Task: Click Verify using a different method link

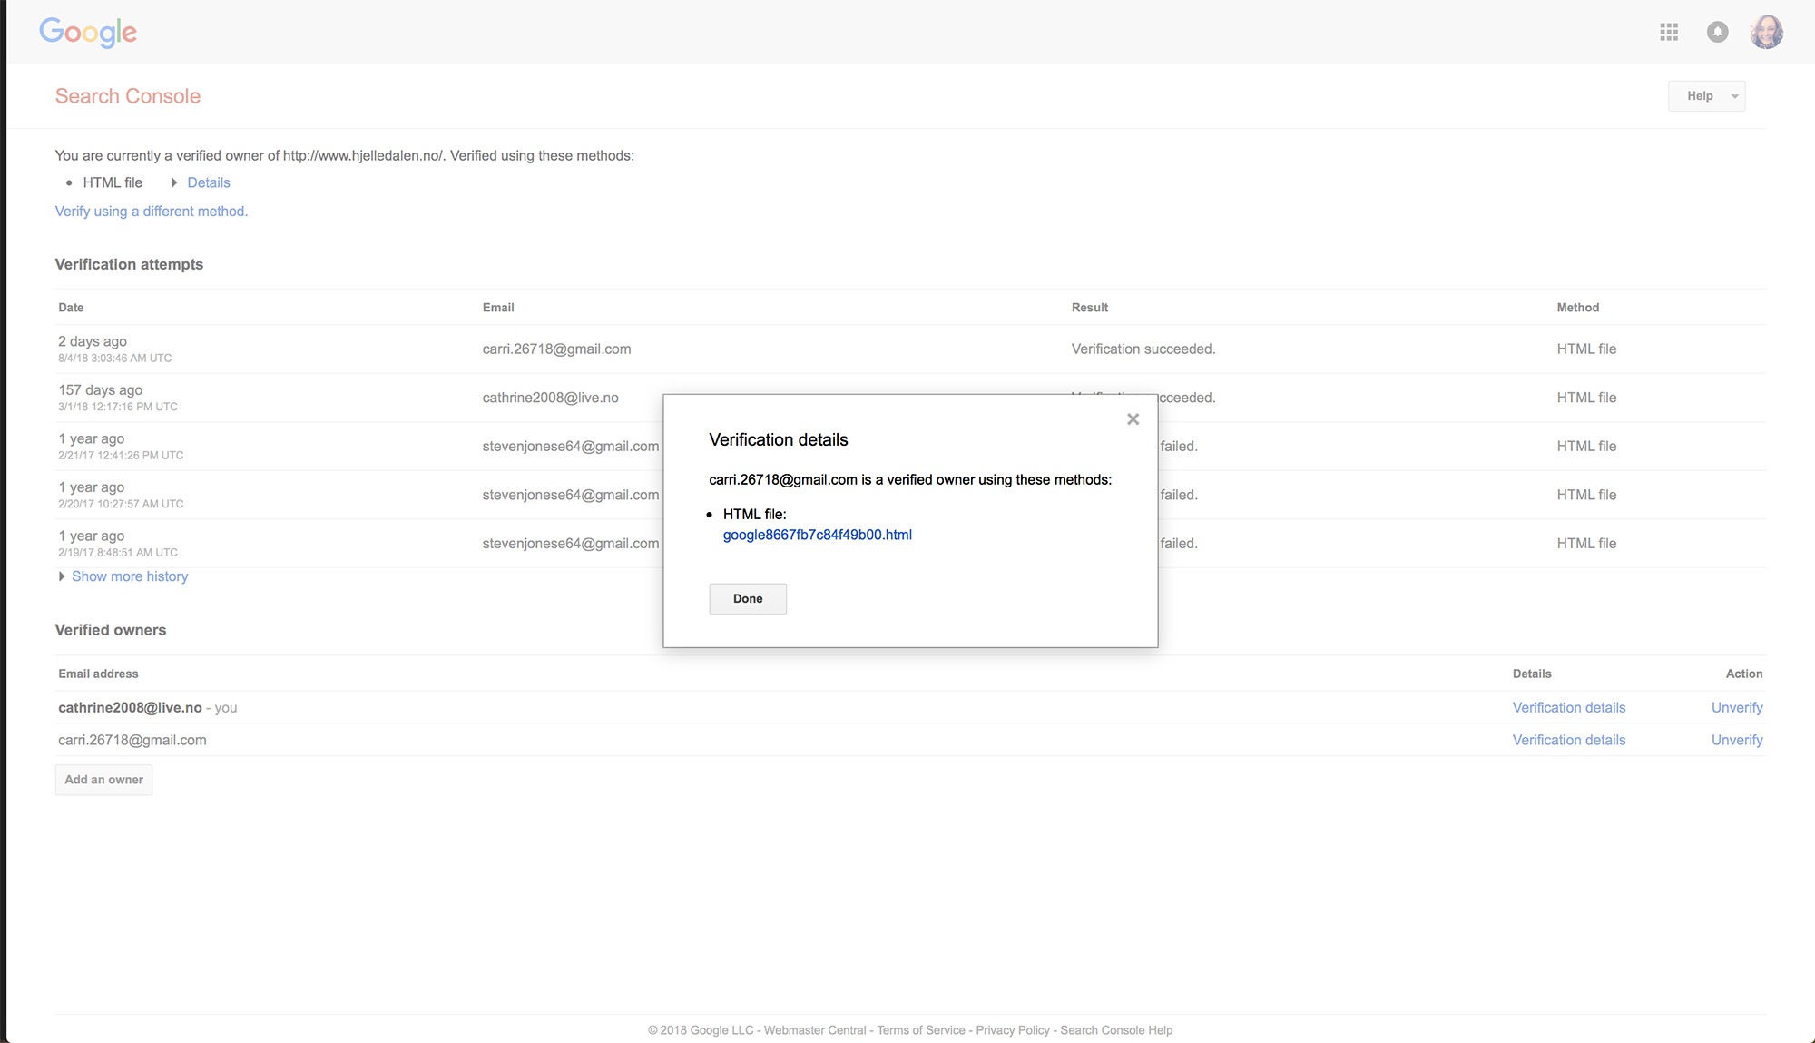Action: pyautogui.click(x=152, y=212)
